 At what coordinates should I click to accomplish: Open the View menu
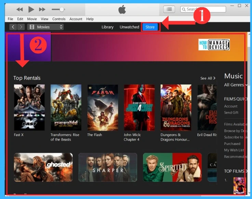pos(44,19)
